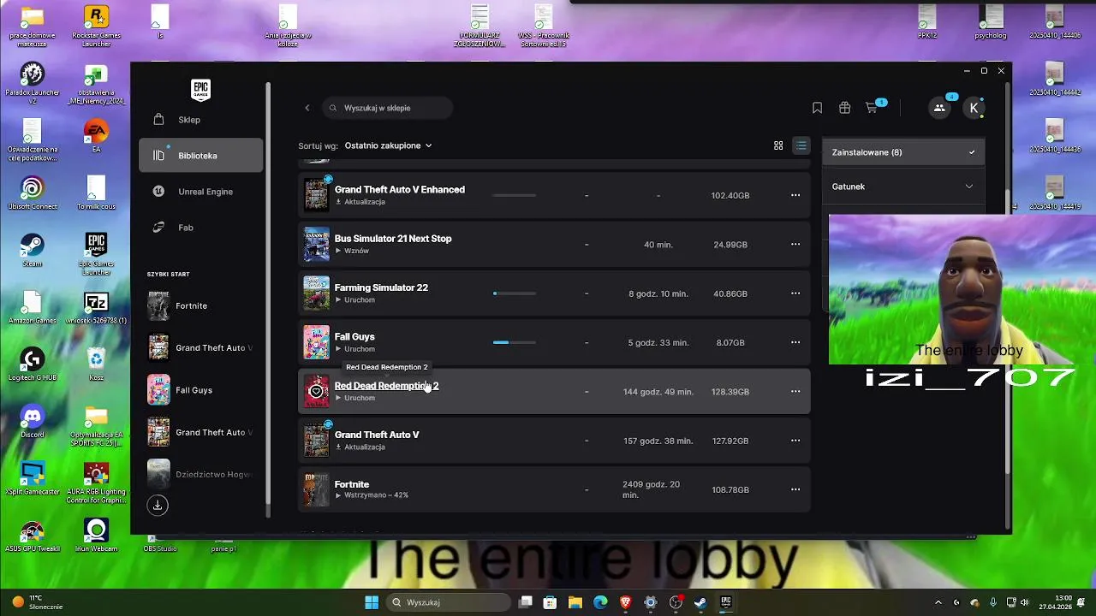Image resolution: width=1096 pixels, height=616 pixels.
Task: Open options menu for Farming Simulator 22
Action: click(x=795, y=293)
